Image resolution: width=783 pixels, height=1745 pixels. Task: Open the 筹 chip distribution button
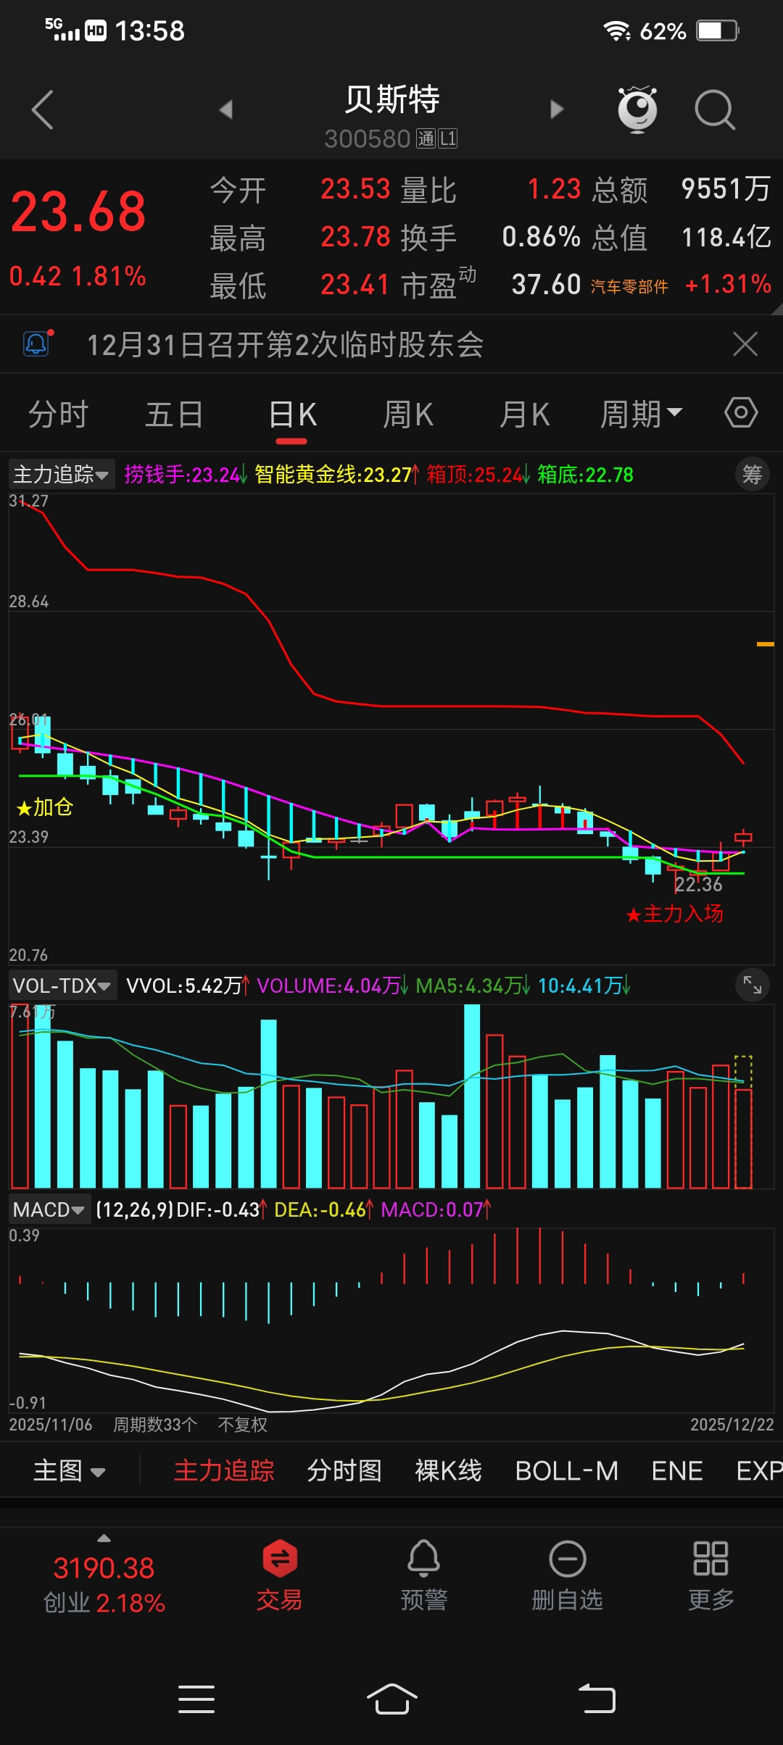click(752, 475)
